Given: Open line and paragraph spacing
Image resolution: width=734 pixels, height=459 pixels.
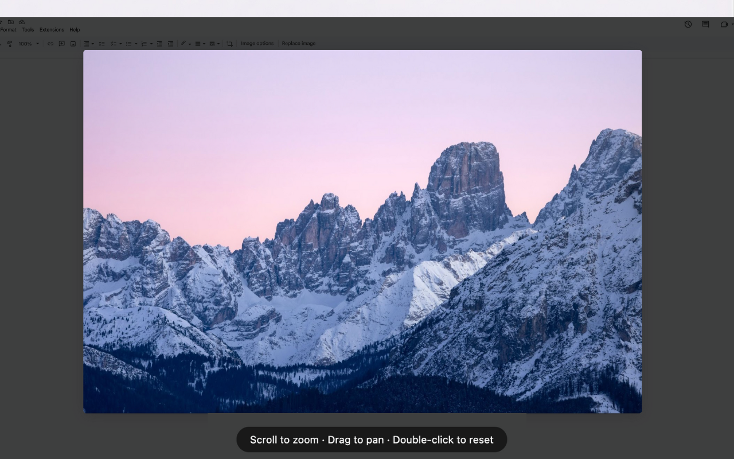Looking at the screenshot, I should tap(101, 44).
